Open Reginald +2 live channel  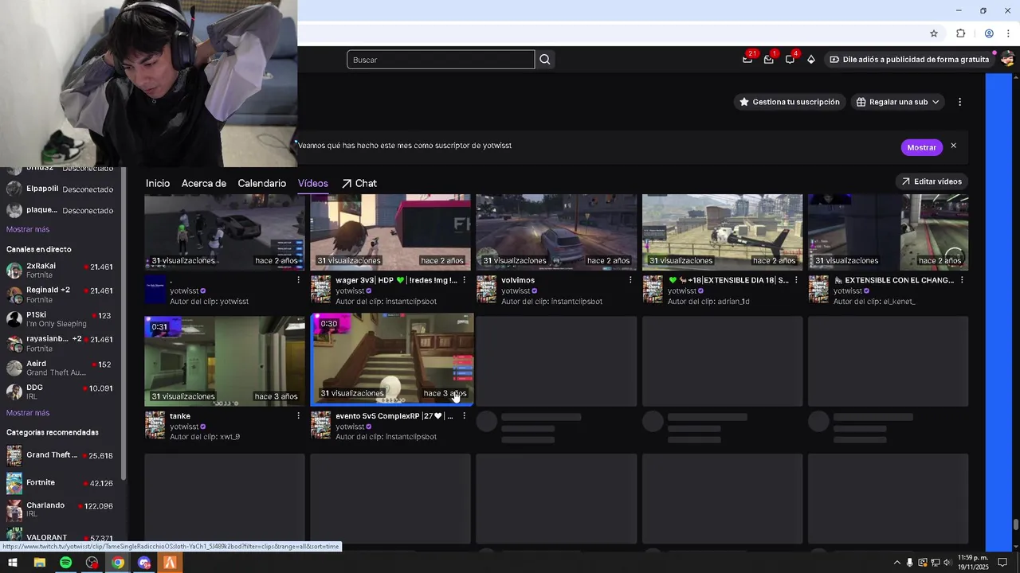point(60,294)
